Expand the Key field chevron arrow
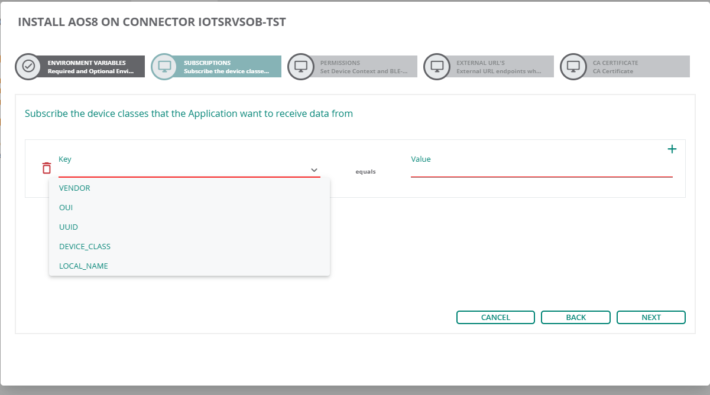 [314, 169]
